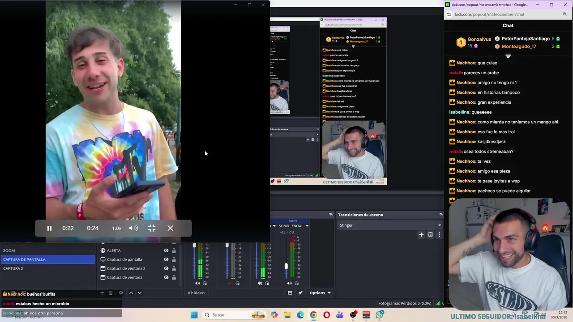Change the 1.0x playback speed

[x=116, y=228]
